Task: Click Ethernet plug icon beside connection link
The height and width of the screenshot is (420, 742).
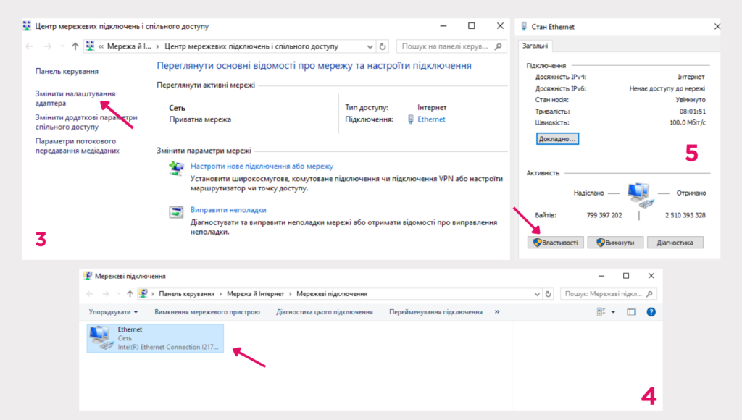Action: [x=411, y=119]
